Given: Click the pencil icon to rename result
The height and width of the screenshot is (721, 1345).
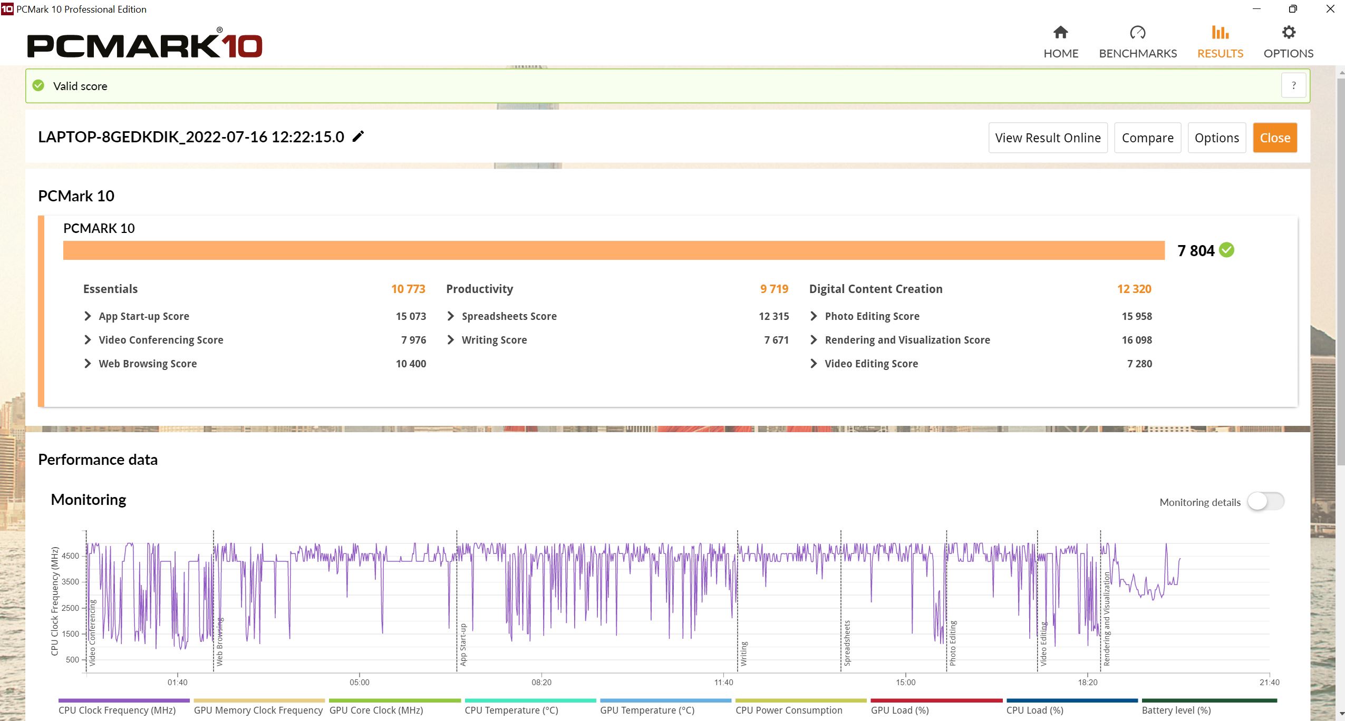Looking at the screenshot, I should (x=358, y=137).
